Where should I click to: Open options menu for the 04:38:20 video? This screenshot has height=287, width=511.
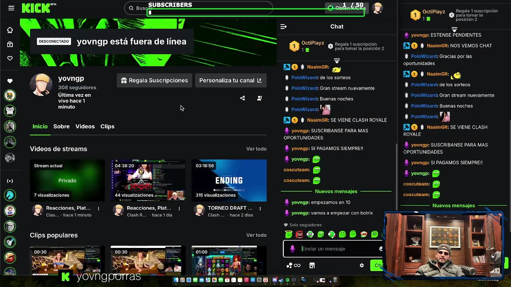pyautogui.click(x=179, y=208)
